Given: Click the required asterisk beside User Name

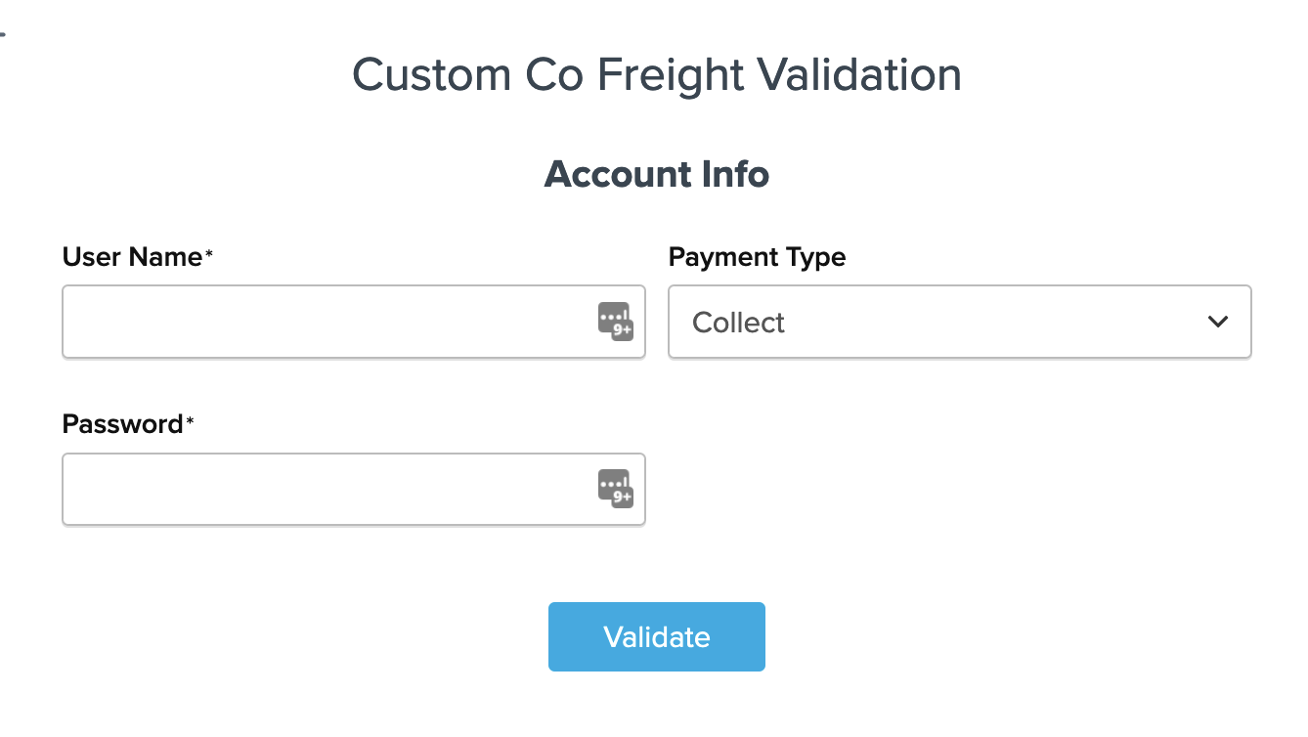Looking at the screenshot, I should point(209,254).
